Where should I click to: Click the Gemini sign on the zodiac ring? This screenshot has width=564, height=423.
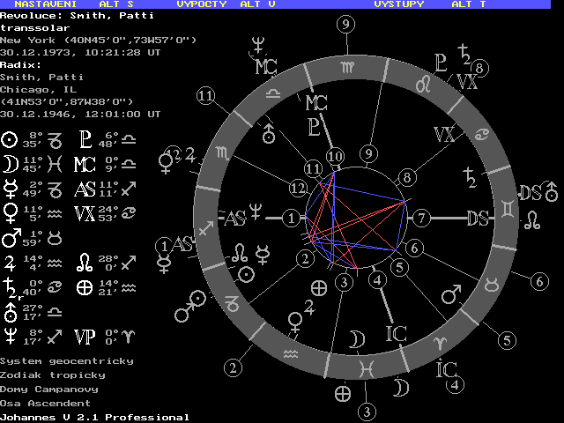(508, 211)
